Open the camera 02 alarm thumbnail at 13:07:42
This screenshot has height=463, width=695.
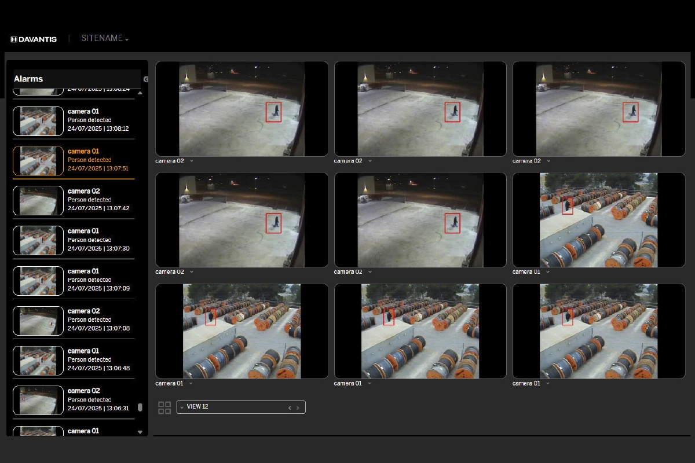pos(38,200)
